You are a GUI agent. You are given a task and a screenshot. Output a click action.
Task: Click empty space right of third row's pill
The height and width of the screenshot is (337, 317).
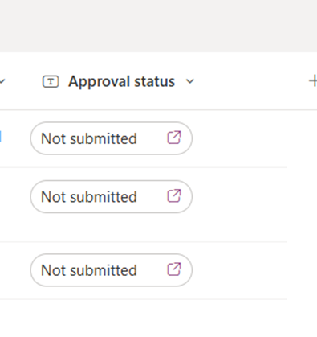pos(239,270)
